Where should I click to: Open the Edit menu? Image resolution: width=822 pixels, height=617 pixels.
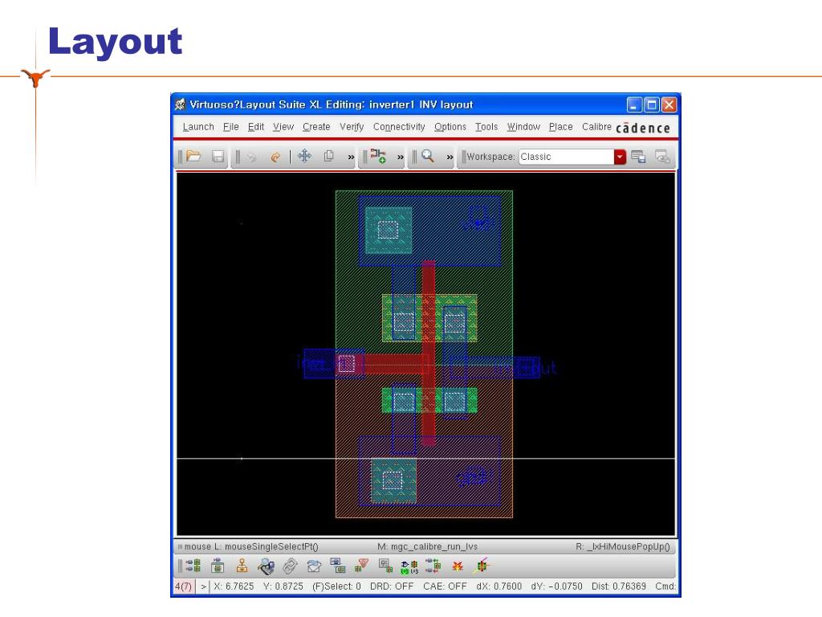(256, 127)
